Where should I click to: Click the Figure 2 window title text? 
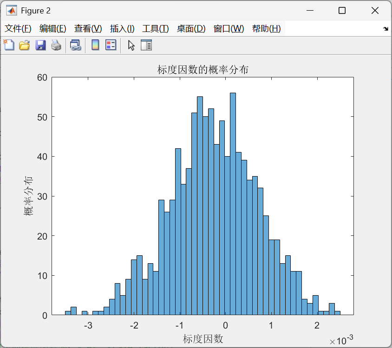click(x=36, y=11)
